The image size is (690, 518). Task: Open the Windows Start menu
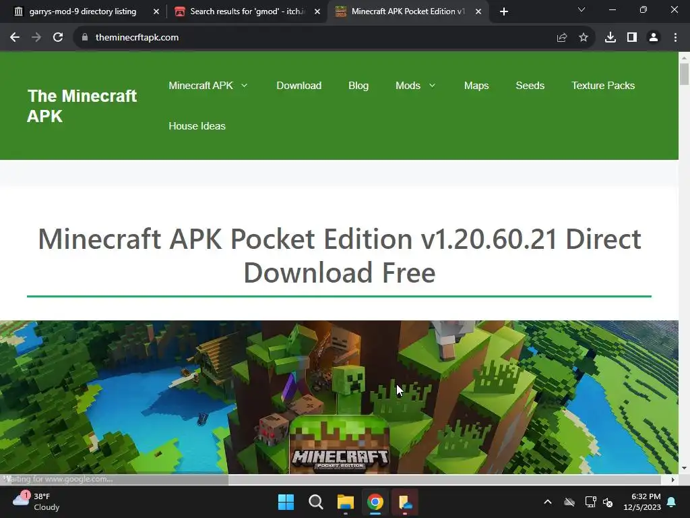point(286,502)
